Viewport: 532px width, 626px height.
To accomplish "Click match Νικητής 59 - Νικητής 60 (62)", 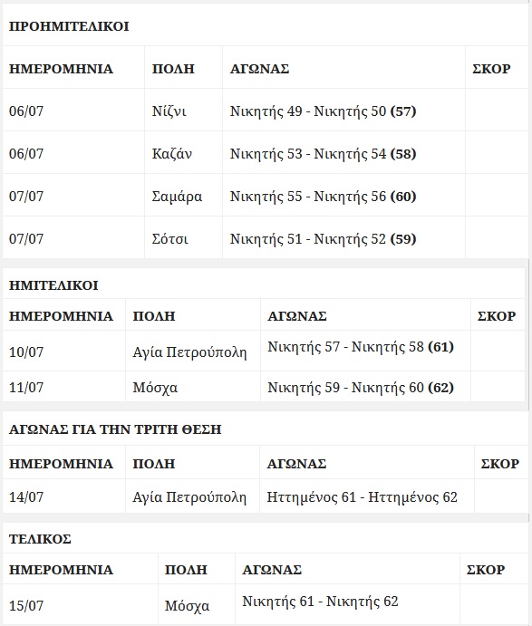I will click(361, 387).
